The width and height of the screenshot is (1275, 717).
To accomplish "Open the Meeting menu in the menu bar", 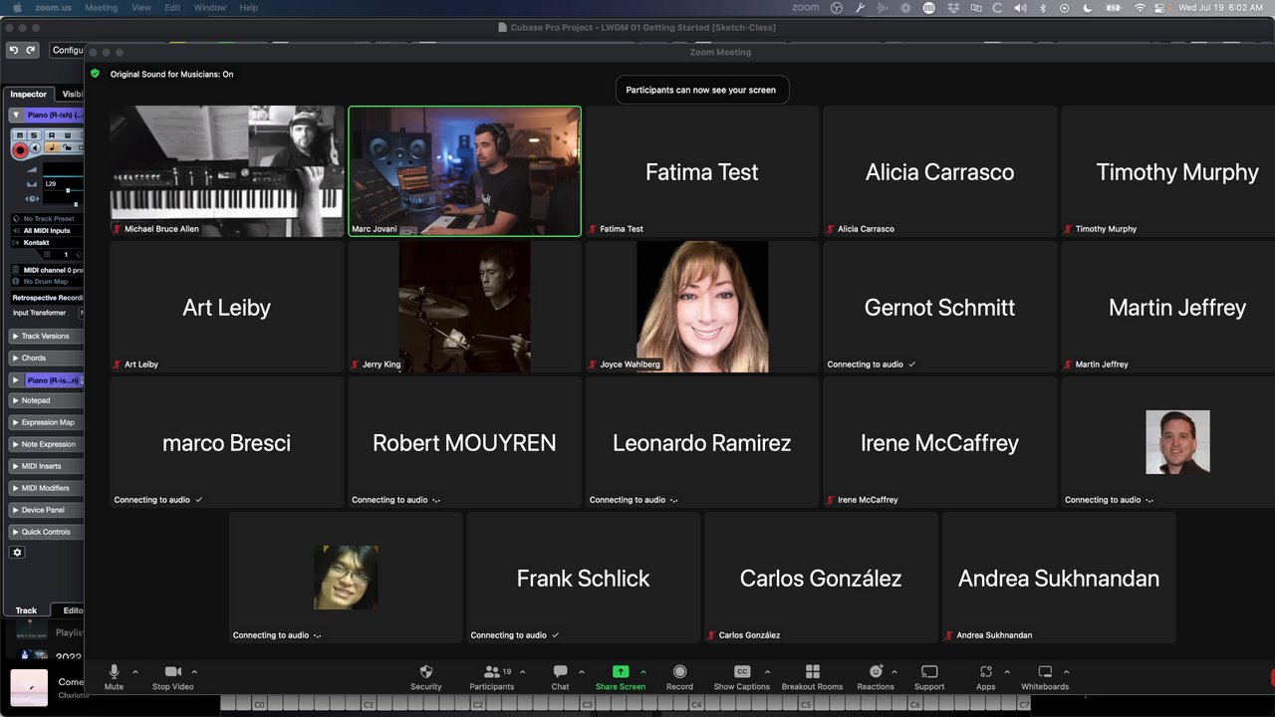I will coord(101,7).
